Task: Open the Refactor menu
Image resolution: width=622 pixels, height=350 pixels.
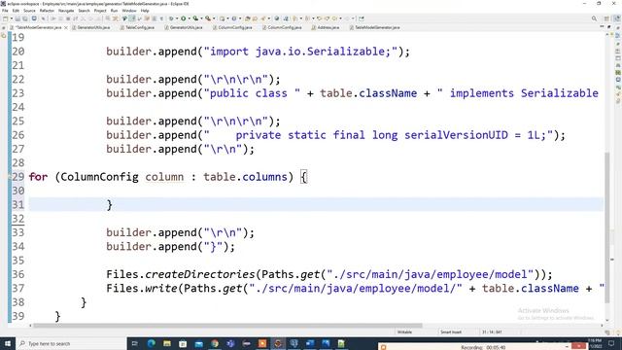Action: [x=47, y=11]
